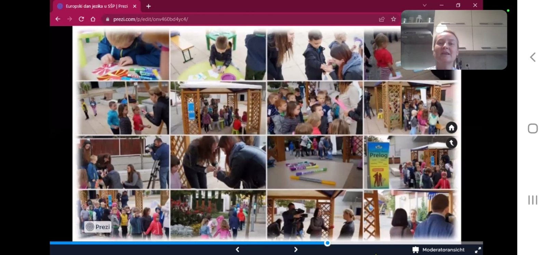The width and height of the screenshot is (547, 255).
Task: Click the browser forward arrow
Action: coord(70,19)
